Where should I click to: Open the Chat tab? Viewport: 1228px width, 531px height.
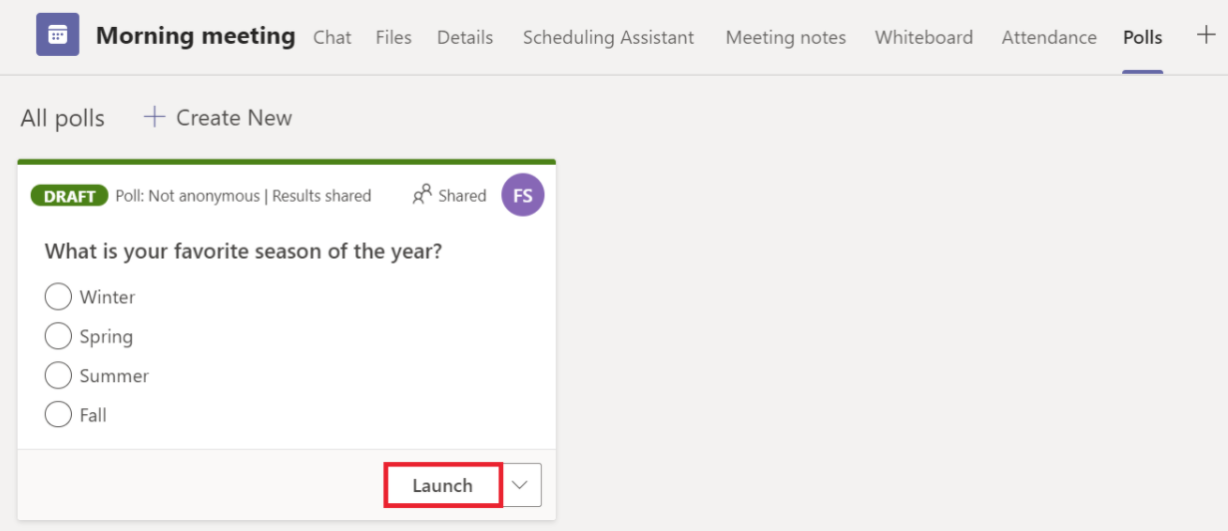tap(332, 38)
